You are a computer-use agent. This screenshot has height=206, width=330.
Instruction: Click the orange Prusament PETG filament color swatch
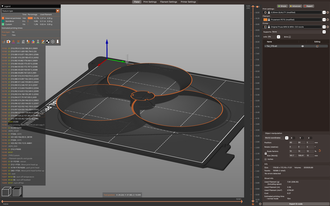[x=265, y=20]
